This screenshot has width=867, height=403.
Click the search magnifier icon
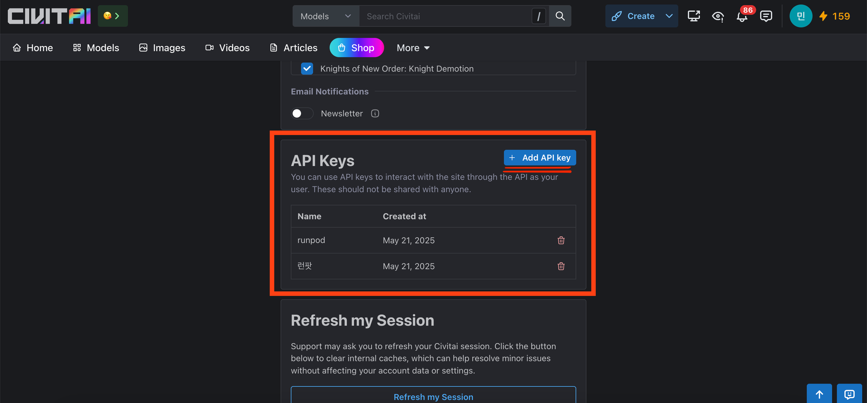[560, 16]
